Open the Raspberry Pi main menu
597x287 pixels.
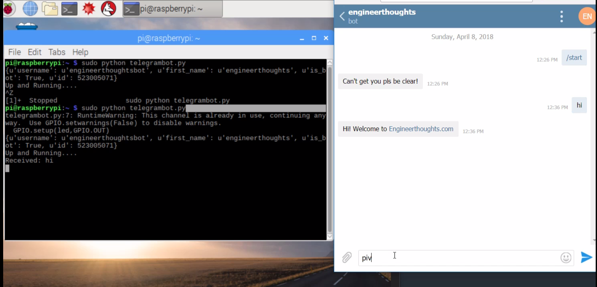click(9, 9)
